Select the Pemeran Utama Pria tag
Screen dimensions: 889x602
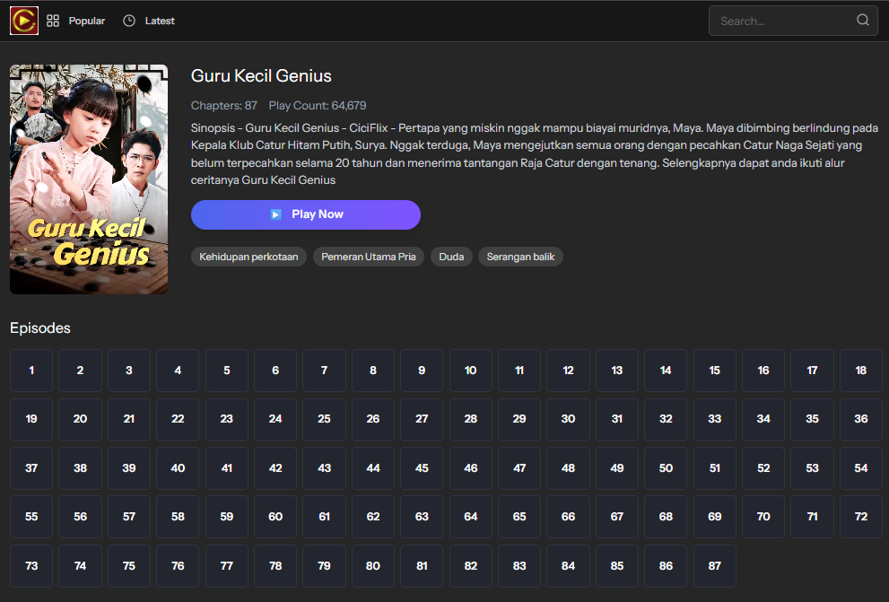369,257
